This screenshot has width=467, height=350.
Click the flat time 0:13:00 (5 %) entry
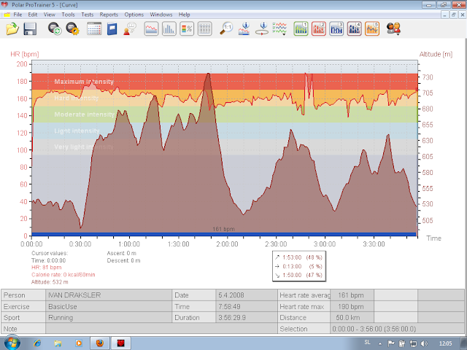299,266
